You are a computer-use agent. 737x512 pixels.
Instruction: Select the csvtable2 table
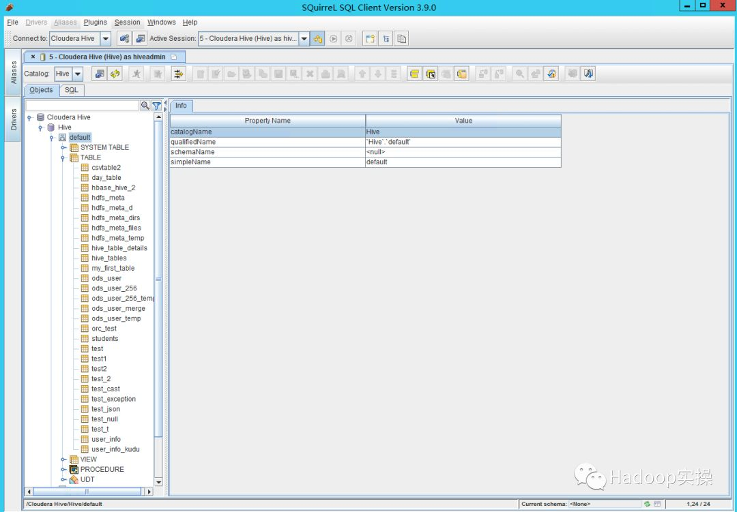click(106, 168)
